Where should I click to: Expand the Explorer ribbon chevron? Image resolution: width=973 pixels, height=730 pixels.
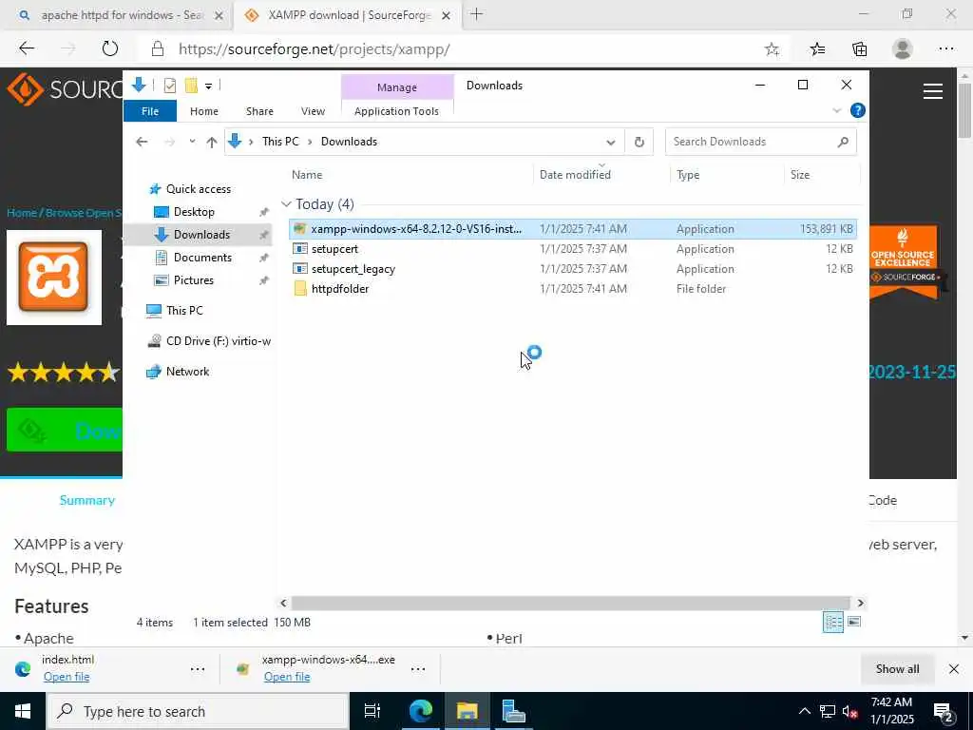tap(836, 110)
